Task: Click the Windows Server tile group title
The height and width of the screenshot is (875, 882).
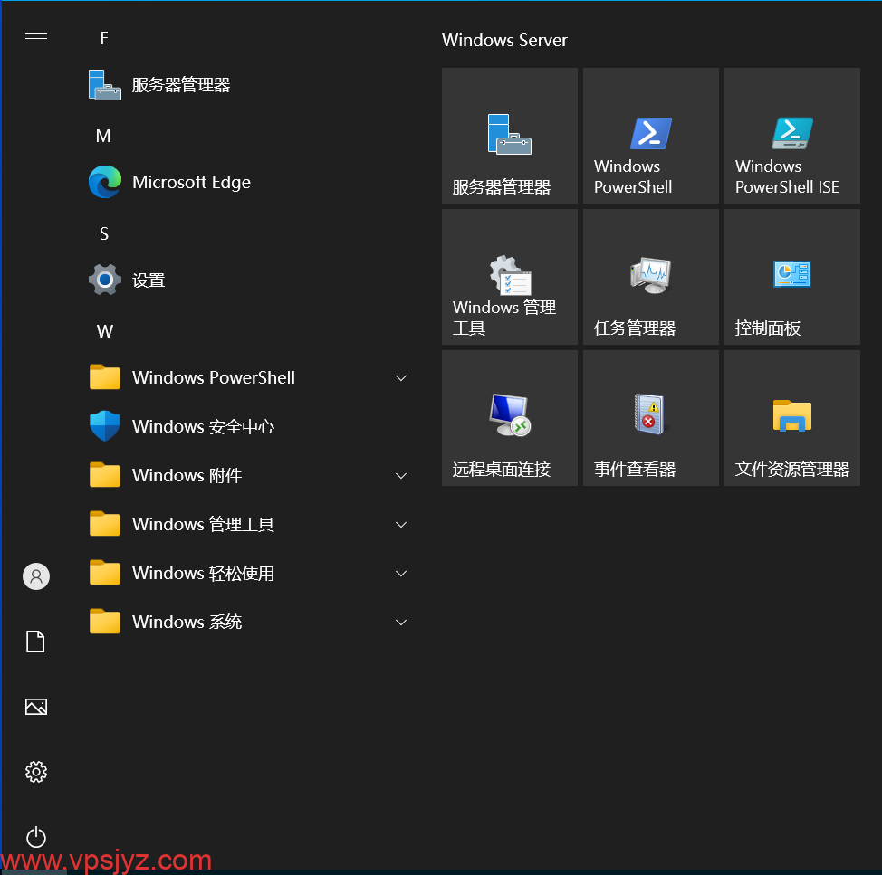Action: (504, 40)
